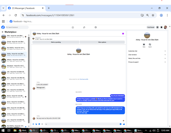This screenshot has width=171, height=133.
Task: Click the install app icon in address bar
Action: 142,15
